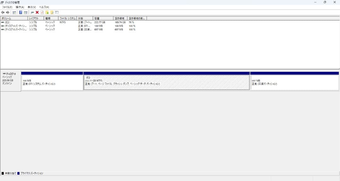Select the 100 MB EFI システム partition block
The image size is (340, 181).
(x=52, y=82)
